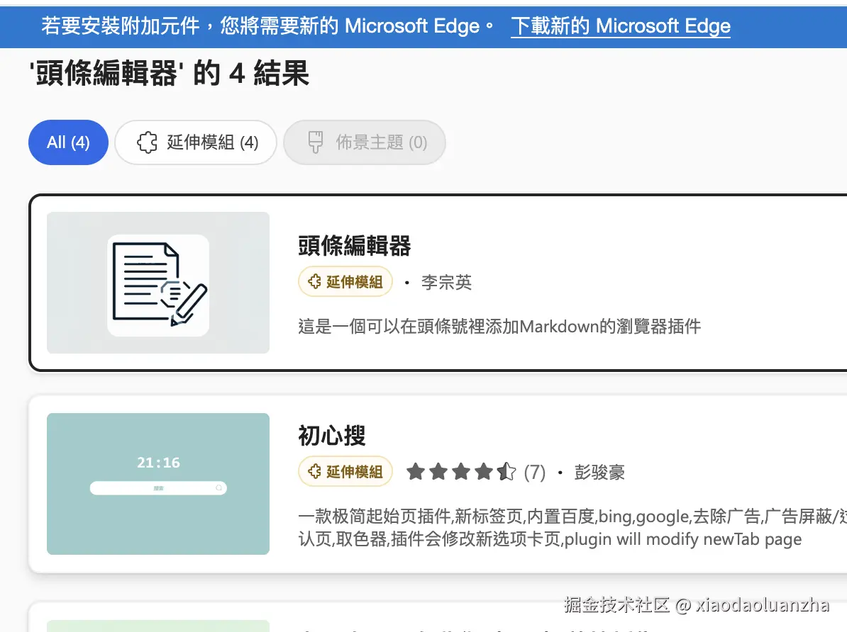This screenshot has height=632, width=847.
Task: Click author name 李宗英
Action: (x=446, y=282)
